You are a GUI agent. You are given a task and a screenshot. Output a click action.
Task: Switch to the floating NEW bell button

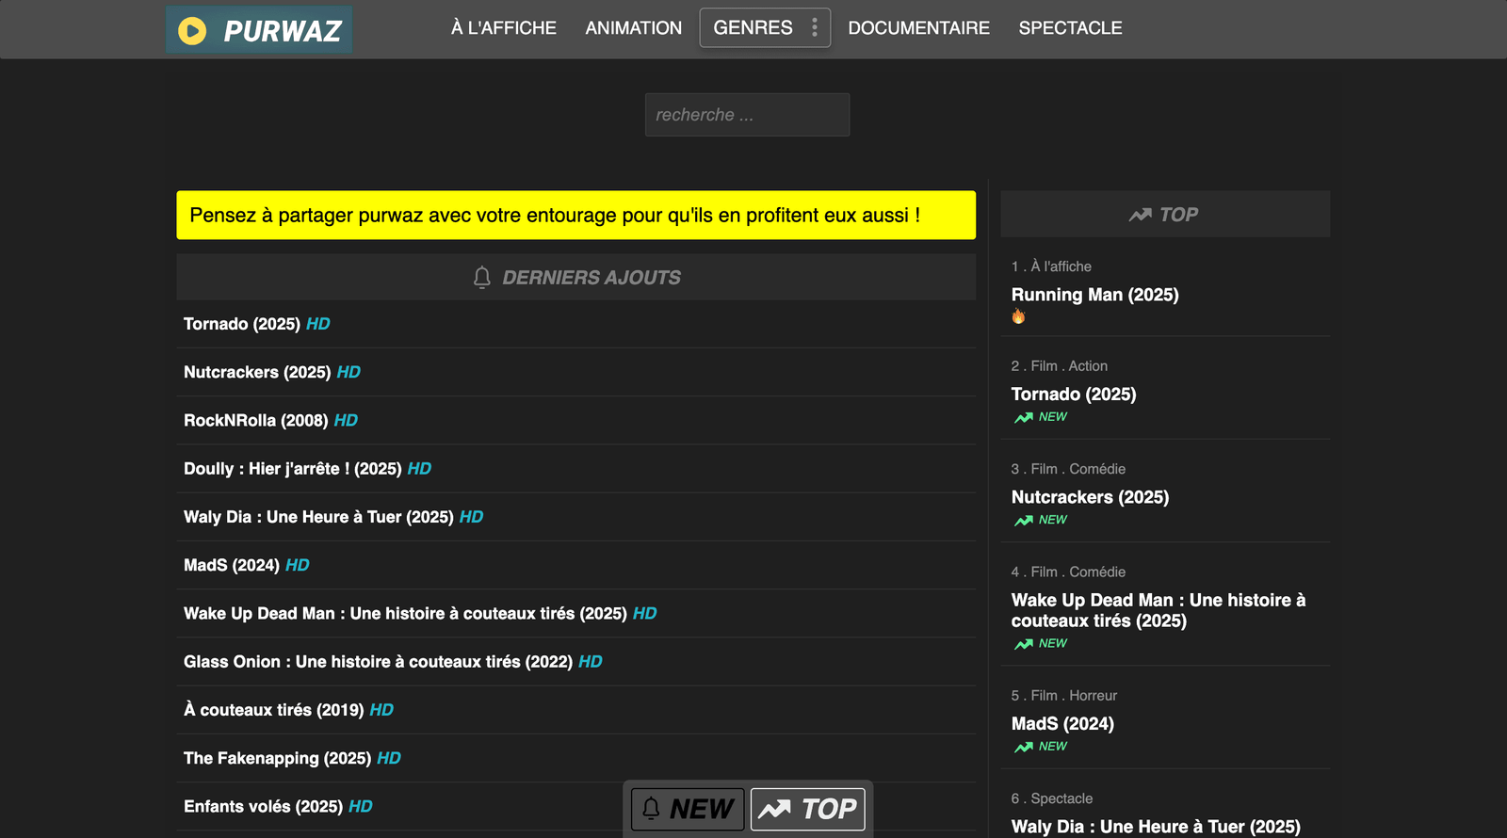point(688,809)
